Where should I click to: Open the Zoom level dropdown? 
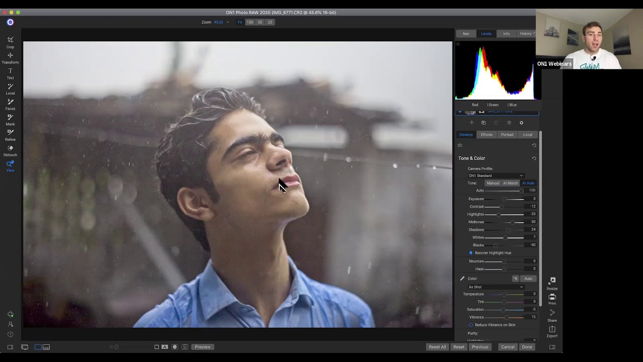click(221, 22)
